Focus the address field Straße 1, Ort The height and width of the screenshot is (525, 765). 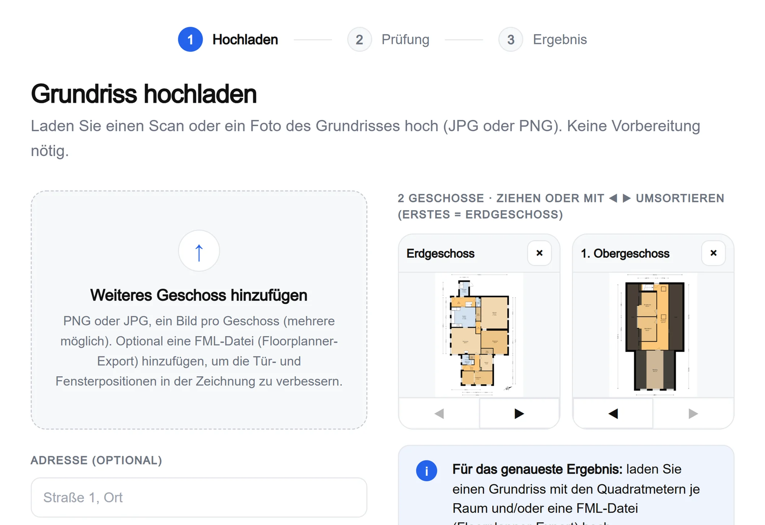tap(199, 497)
